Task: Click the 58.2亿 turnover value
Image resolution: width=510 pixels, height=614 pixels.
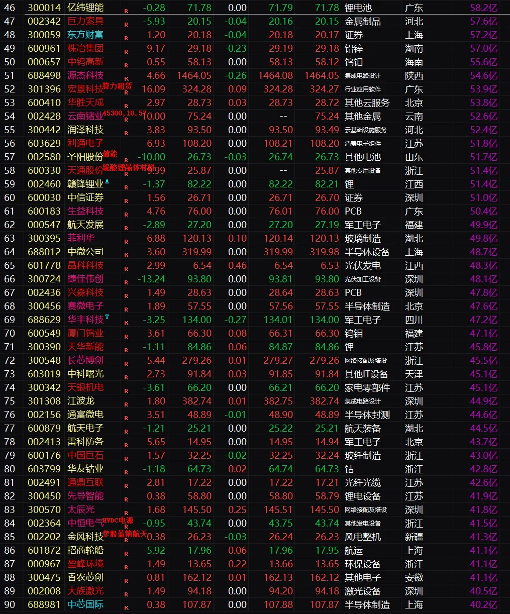Action: point(483,8)
